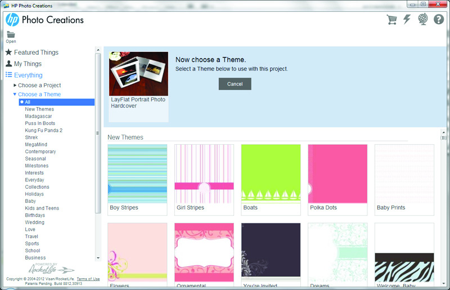Open the School category
The height and width of the screenshot is (290, 450).
33,251
